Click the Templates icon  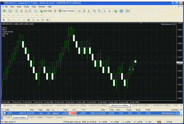(127, 11)
